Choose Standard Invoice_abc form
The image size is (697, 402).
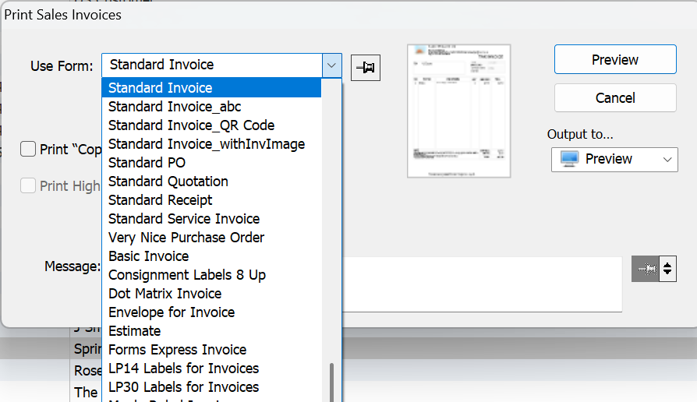211,107
